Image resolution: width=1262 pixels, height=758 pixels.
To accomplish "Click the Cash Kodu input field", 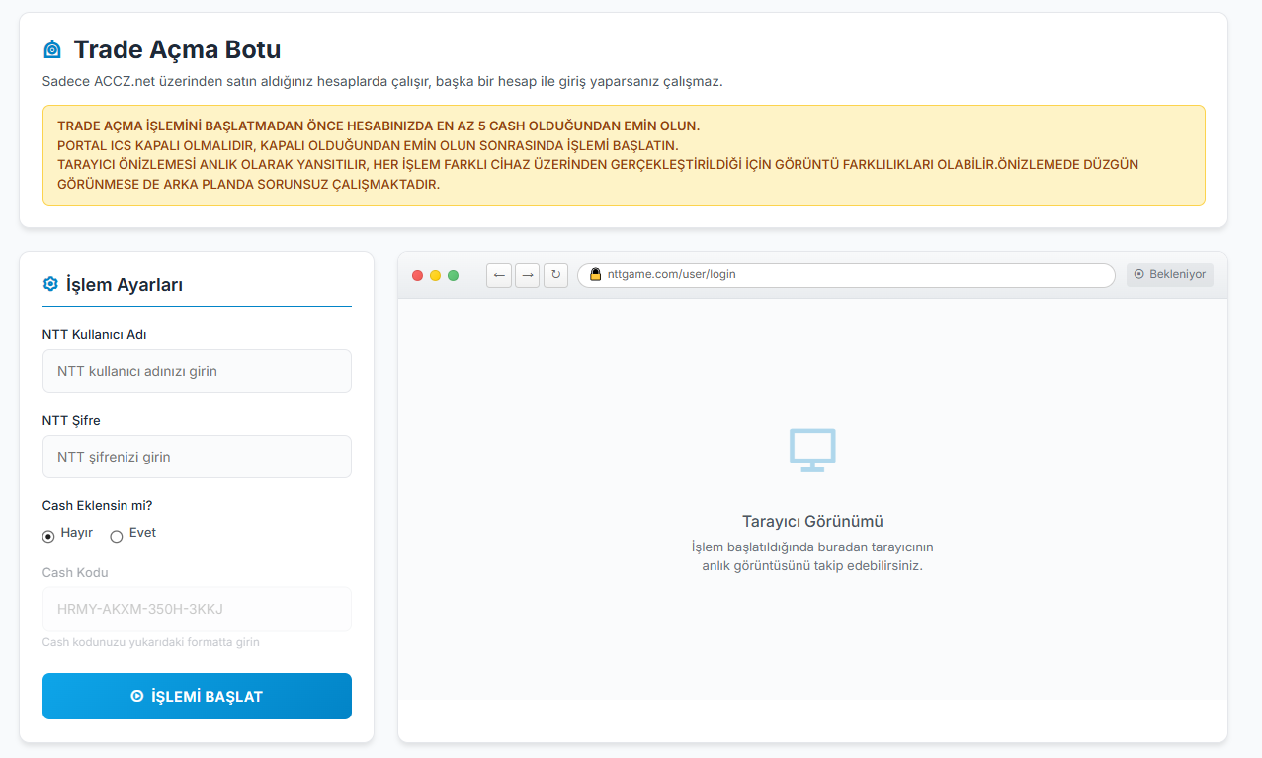I will (x=197, y=609).
